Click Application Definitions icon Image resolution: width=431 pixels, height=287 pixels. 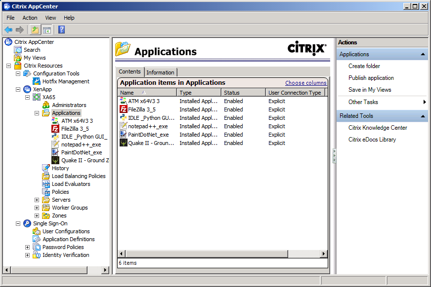(37, 239)
